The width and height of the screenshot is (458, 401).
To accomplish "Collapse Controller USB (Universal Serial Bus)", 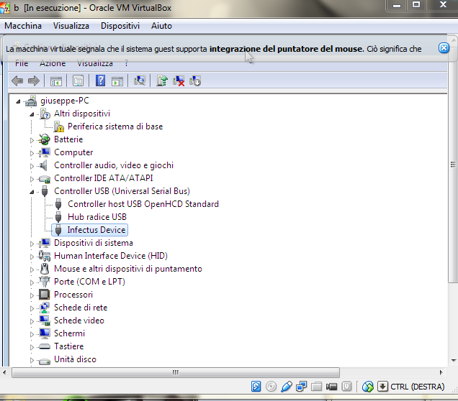I will 32,192.
